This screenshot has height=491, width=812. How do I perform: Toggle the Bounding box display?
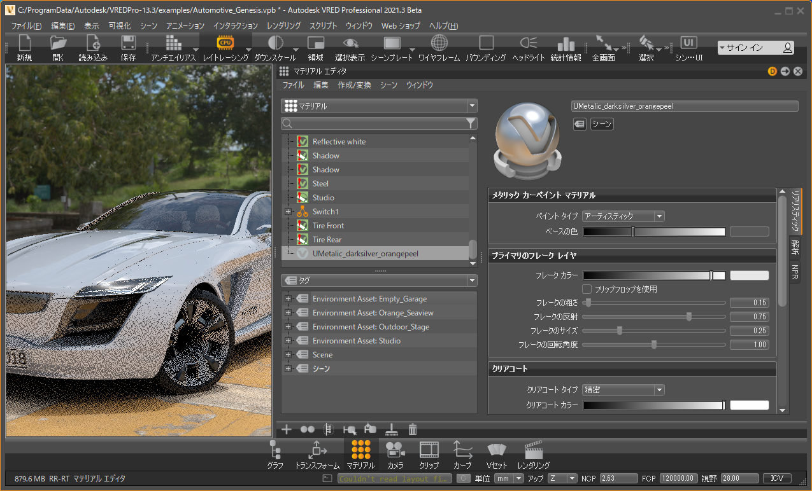486,43
